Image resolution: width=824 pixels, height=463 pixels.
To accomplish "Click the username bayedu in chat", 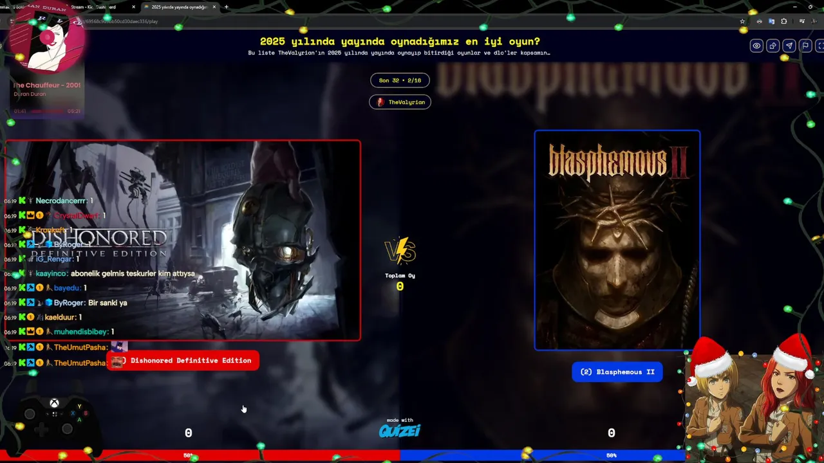I will 68,288.
